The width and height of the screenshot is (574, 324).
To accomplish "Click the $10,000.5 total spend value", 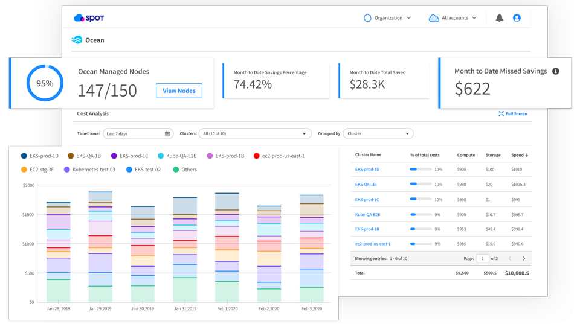I will click(x=517, y=273).
